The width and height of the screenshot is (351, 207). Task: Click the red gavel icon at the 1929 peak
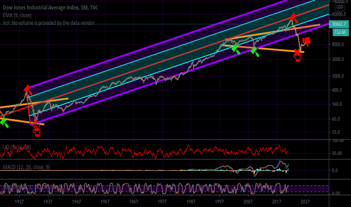(x=28, y=90)
